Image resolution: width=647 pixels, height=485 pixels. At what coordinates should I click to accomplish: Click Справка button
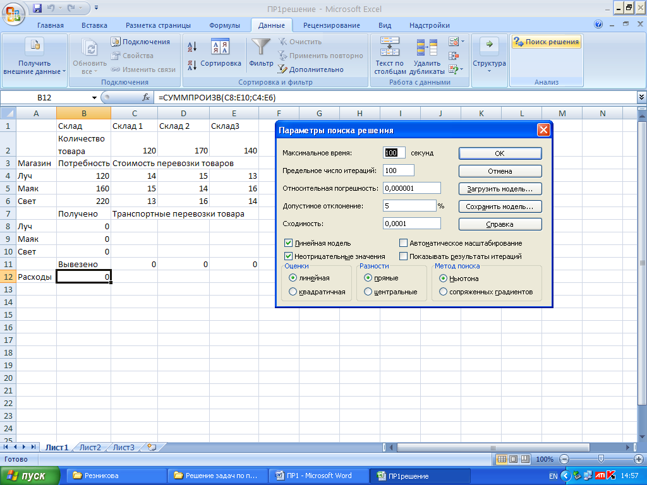point(500,224)
